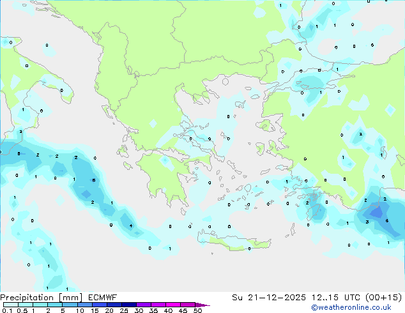405x313 pixels.
Task: Click the 'ECMWF' model label
Action: [x=103, y=298]
